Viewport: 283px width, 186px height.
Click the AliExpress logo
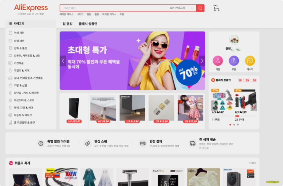pos(31,8)
